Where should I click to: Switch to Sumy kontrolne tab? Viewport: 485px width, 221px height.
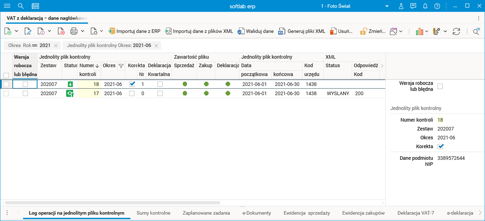click(x=153, y=213)
